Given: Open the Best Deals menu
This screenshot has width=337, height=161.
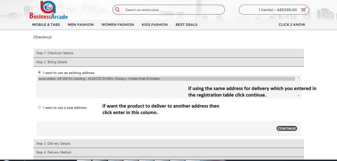Looking at the screenshot, I should point(187,25).
